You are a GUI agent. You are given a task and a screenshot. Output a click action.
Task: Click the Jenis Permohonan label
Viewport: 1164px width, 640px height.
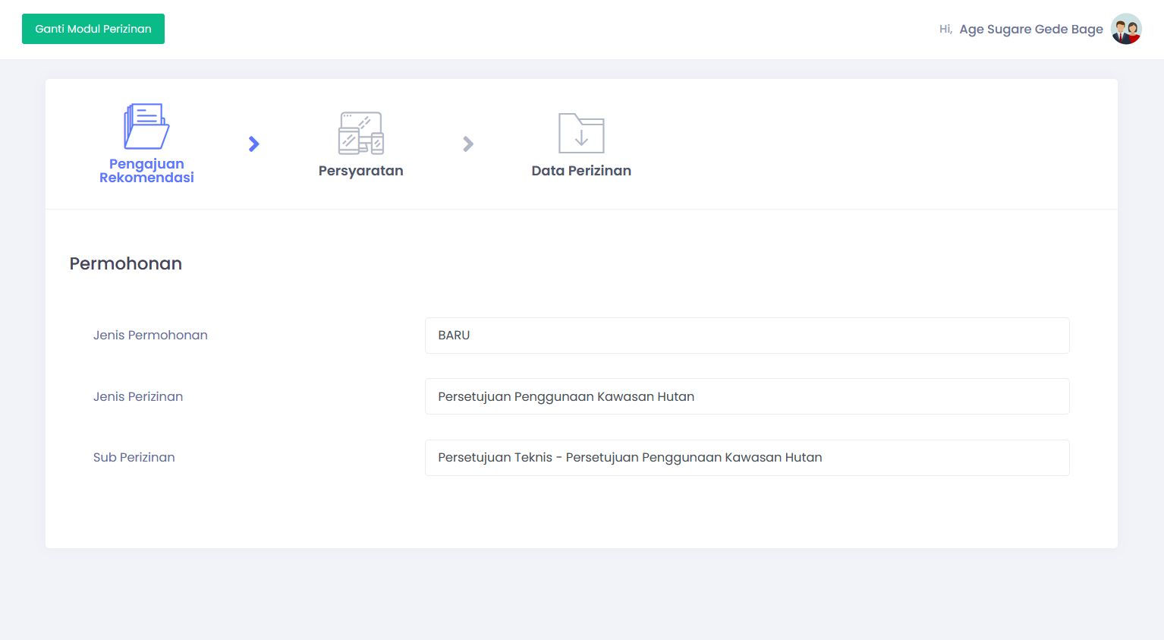pyautogui.click(x=150, y=336)
